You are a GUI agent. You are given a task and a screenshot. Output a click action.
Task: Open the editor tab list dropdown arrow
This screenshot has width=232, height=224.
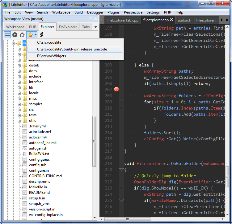[227, 20]
